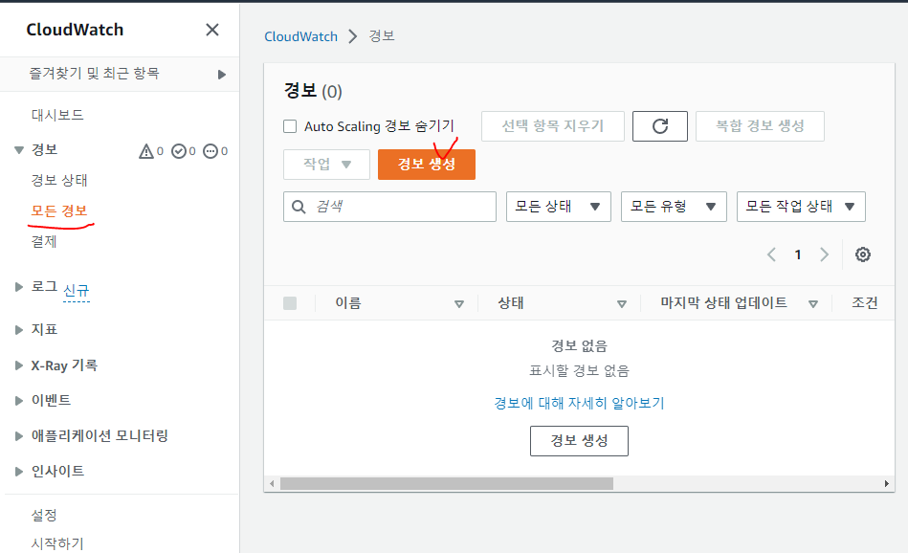Go to the previous page arrow
The image size is (908, 553).
click(771, 254)
